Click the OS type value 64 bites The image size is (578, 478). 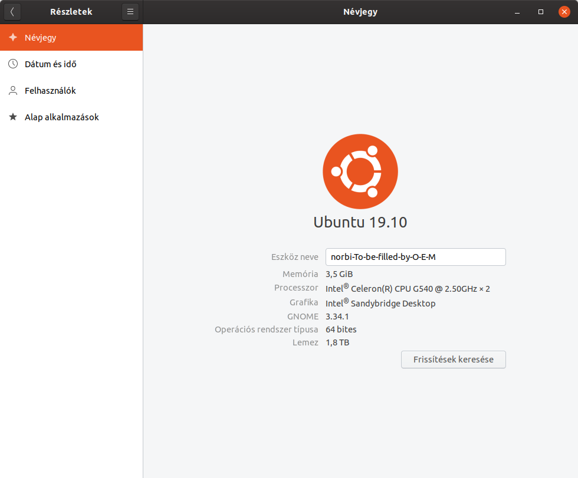tap(341, 329)
